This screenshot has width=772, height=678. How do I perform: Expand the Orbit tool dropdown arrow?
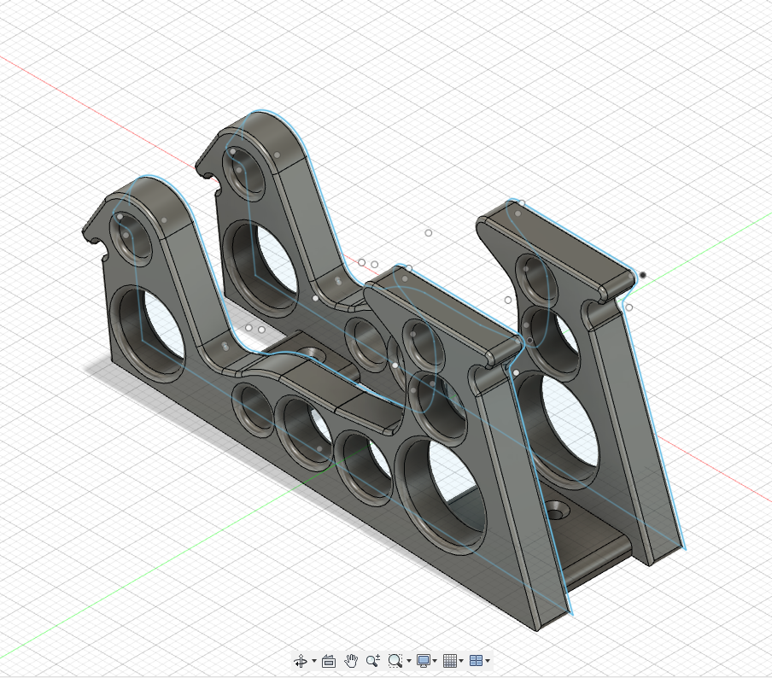click(313, 662)
